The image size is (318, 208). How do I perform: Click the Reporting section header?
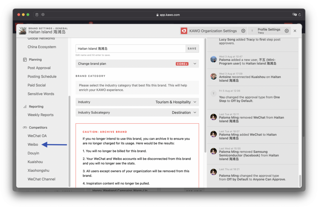pos(36,107)
